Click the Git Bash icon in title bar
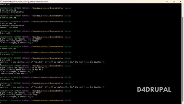The height and width of the screenshot is (104, 184). (x=1, y=2)
